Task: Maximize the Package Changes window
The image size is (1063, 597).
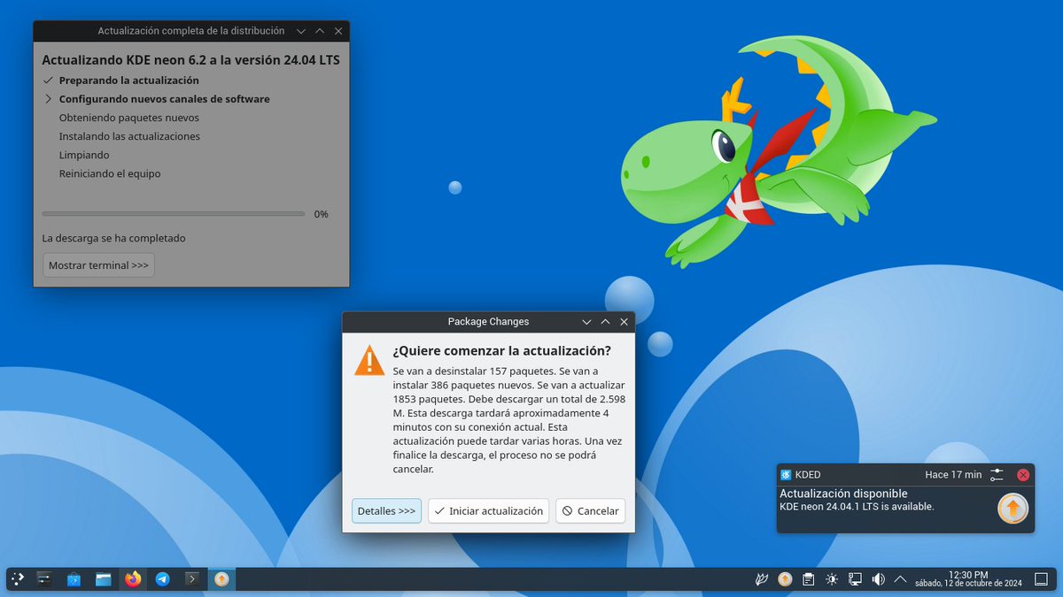Action: [x=605, y=322]
